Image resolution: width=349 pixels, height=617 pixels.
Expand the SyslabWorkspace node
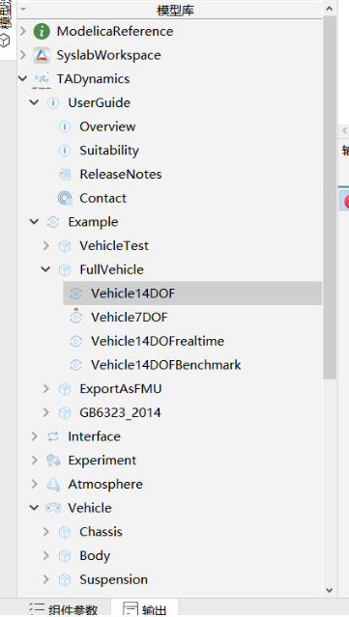23,55
